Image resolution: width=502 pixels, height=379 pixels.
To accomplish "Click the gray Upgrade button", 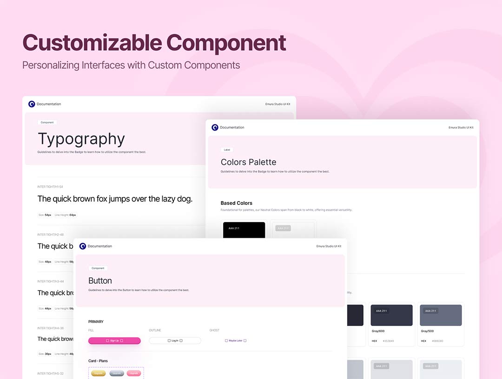I will pyautogui.click(x=117, y=373).
